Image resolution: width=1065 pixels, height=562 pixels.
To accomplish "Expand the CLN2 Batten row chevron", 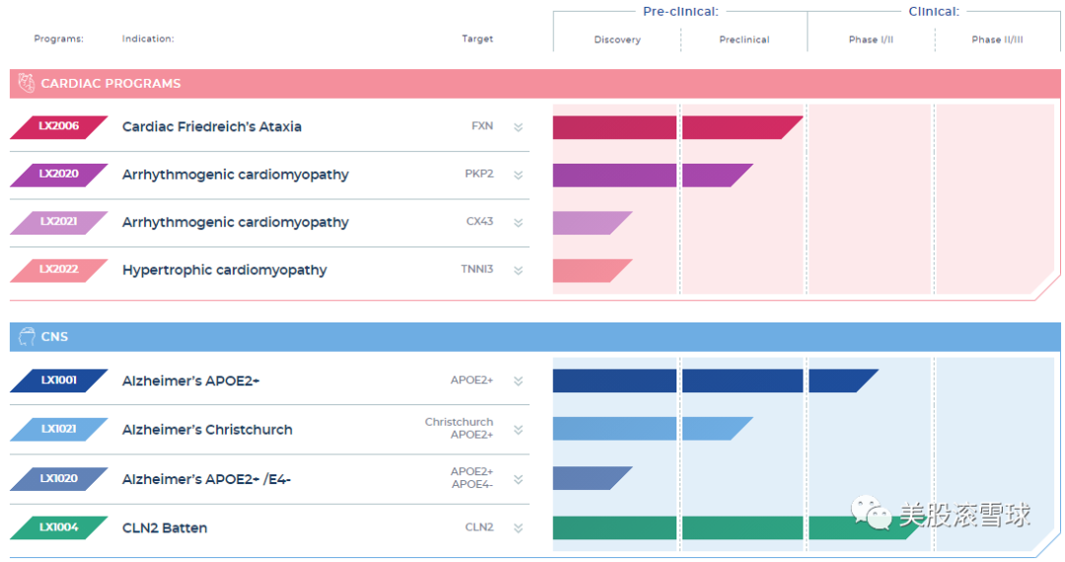I will (518, 528).
